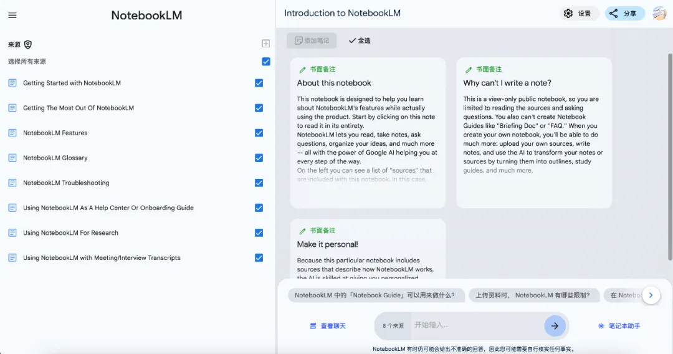The image size is (673, 354).
Task: Uncheck NotebookLM Troubleshooting source
Action: pos(259,183)
